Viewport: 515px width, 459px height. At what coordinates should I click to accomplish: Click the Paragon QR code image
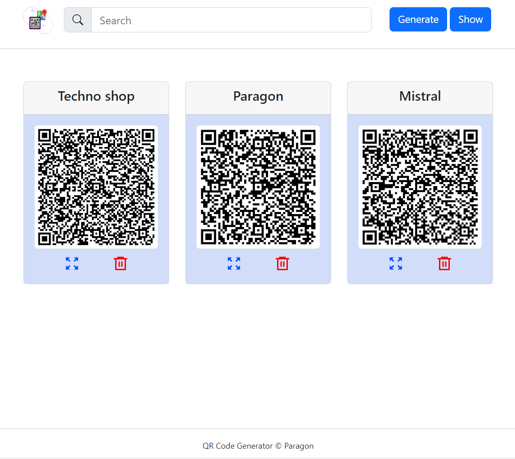click(x=258, y=187)
